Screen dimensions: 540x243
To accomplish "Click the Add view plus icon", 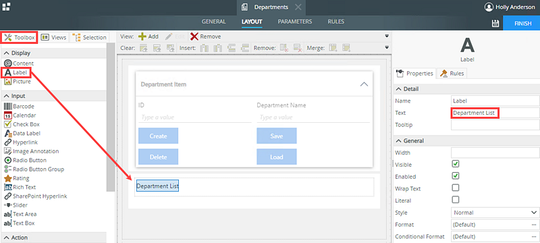I will [x=142, y=36].
